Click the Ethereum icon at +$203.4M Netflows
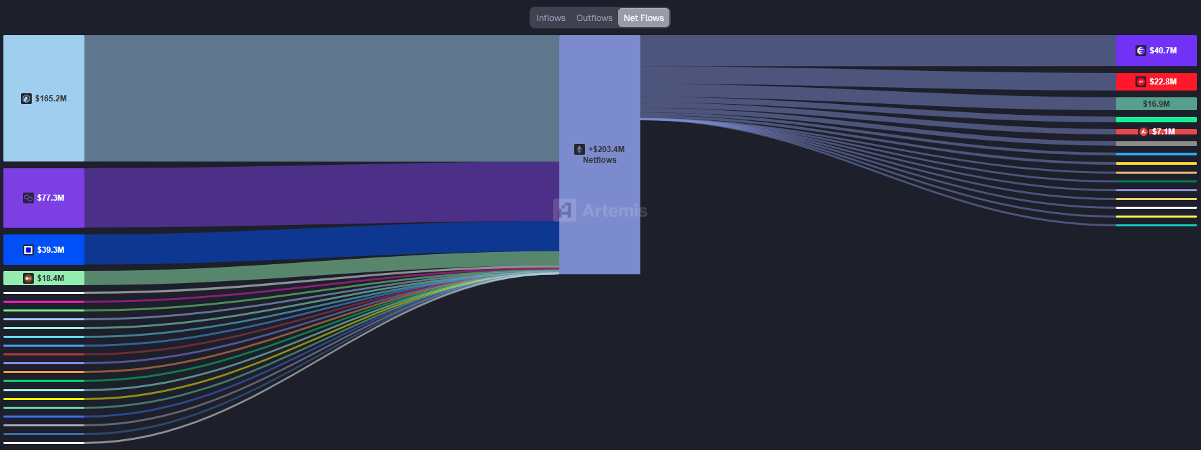Image resolution: width=1201 pixels, height=450 pixels. (x=580, y=149)
